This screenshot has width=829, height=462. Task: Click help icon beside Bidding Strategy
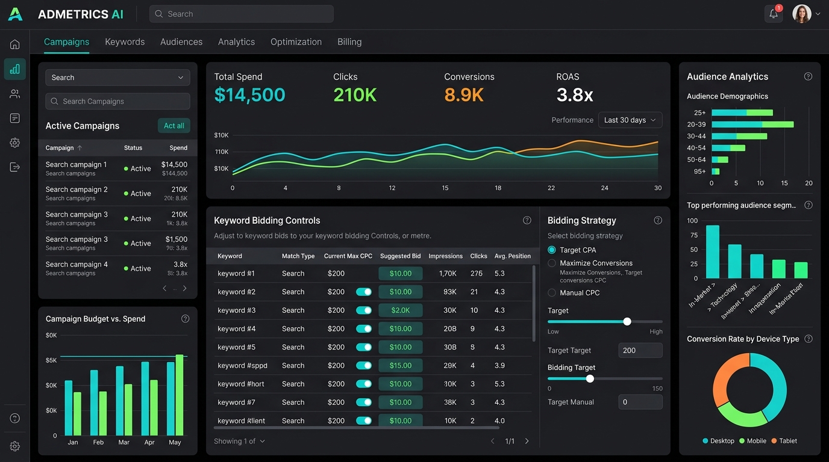pyautogui.click(x=658, y=220)
